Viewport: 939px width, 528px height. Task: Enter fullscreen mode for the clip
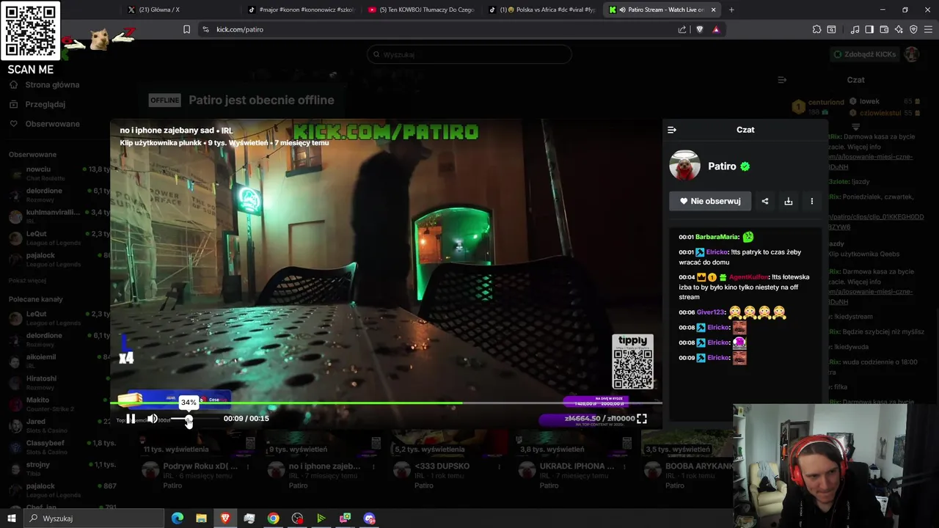(642, 419)
